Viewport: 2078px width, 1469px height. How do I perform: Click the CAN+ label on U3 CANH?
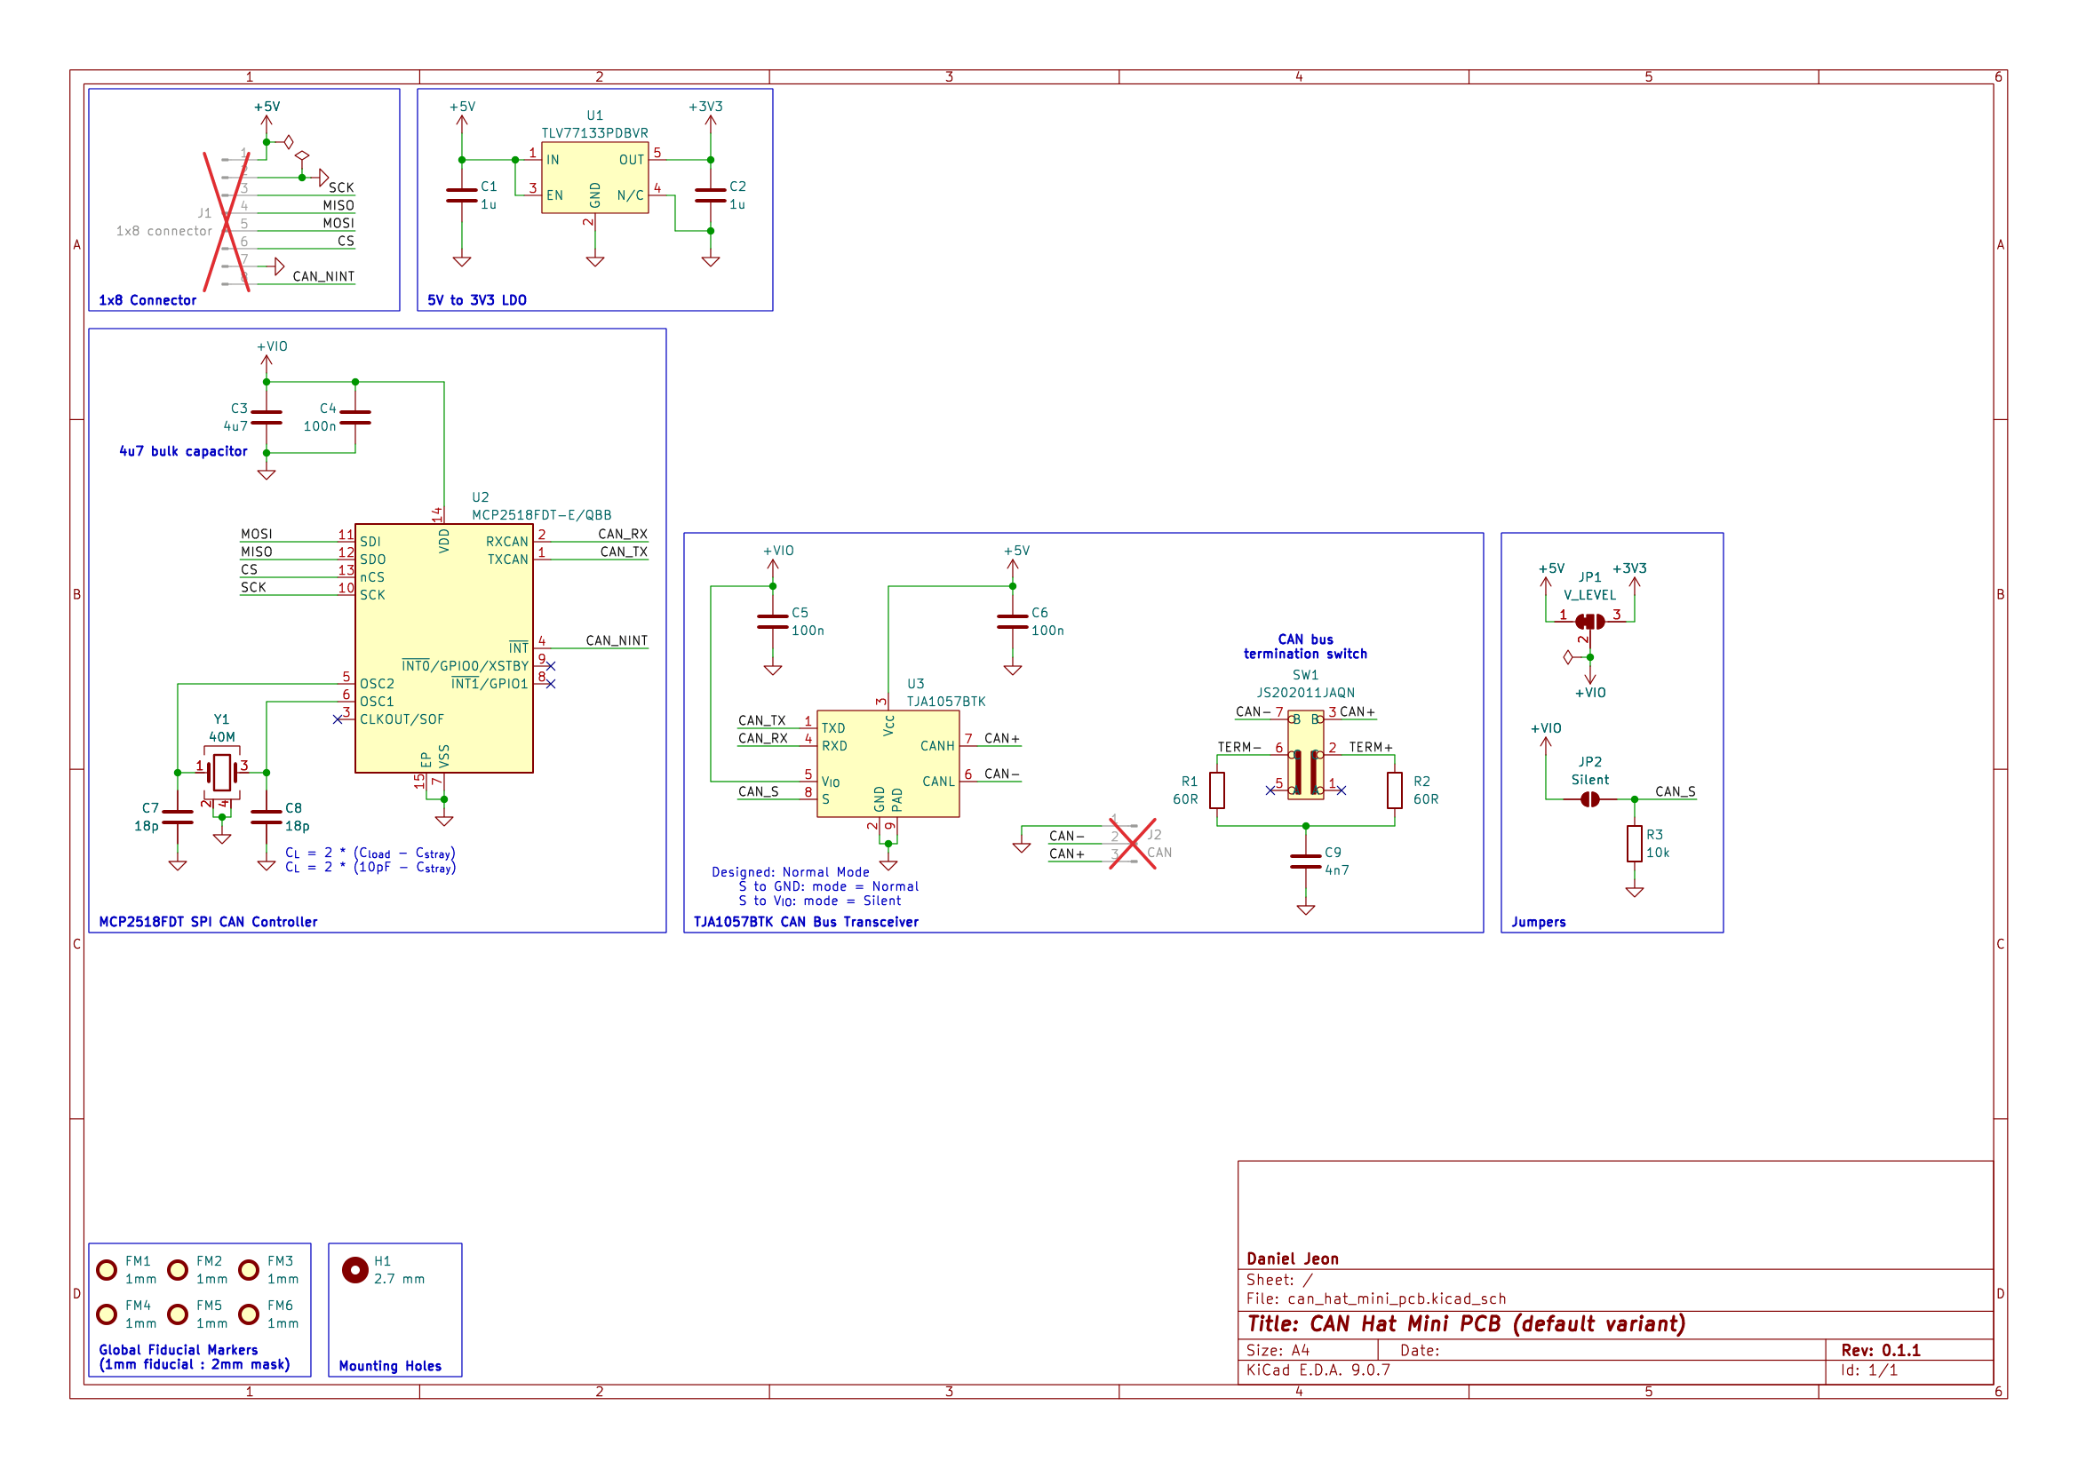click(1002, 738)
